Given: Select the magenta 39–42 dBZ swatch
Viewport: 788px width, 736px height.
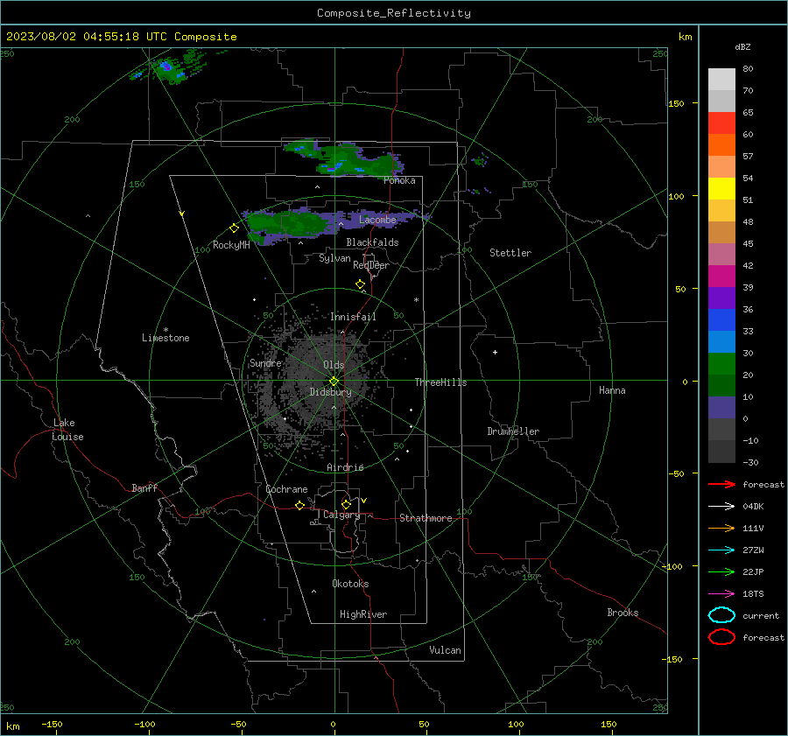Looking at the screenshot, I should [721, 277].
